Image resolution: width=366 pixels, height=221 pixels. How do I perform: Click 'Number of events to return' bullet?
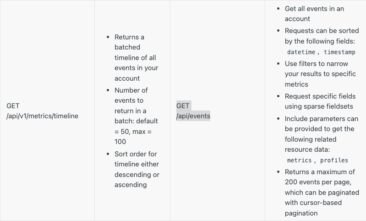pos(137,116)
